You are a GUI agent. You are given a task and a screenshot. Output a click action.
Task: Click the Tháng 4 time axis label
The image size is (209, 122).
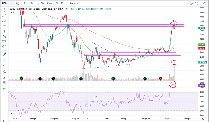(x=14, y=119)
